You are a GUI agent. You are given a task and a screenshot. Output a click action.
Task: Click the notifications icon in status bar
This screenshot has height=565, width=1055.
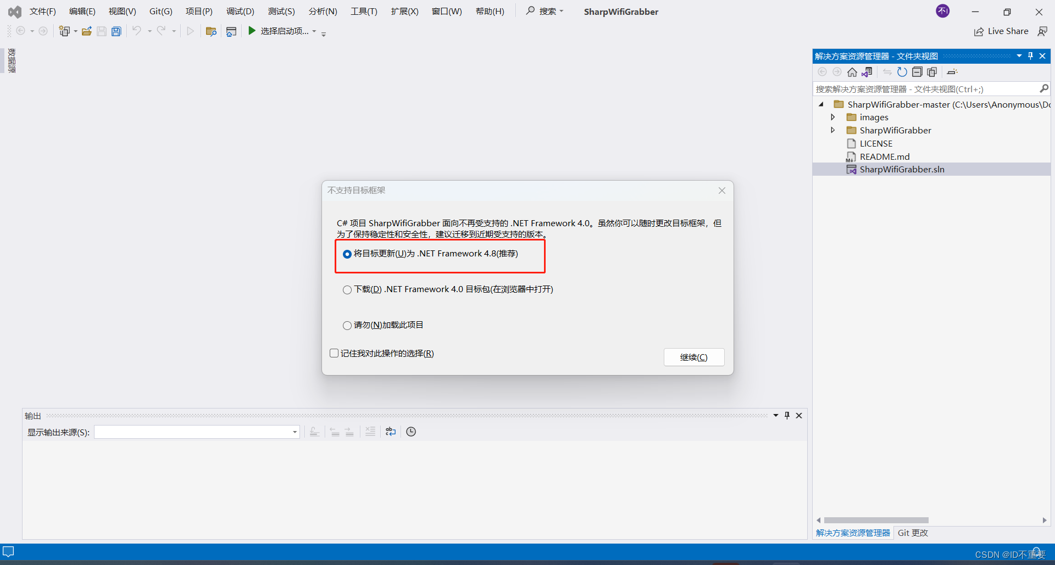coord(1036,552)
